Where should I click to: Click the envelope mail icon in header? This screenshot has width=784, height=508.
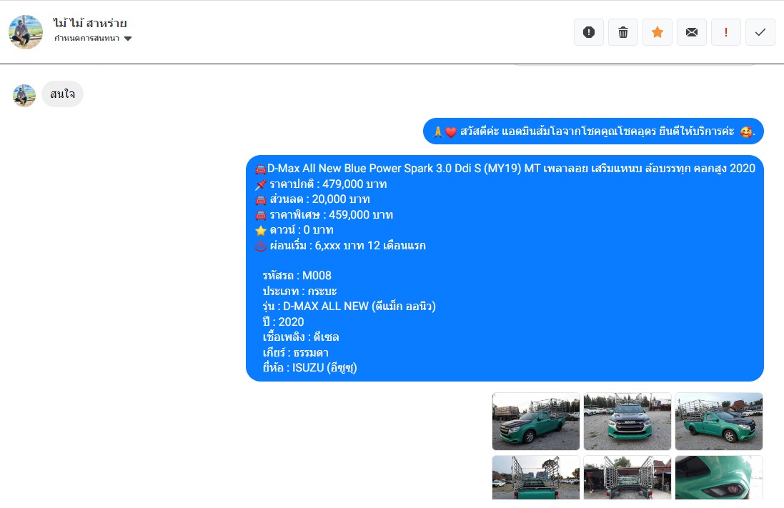692,32
